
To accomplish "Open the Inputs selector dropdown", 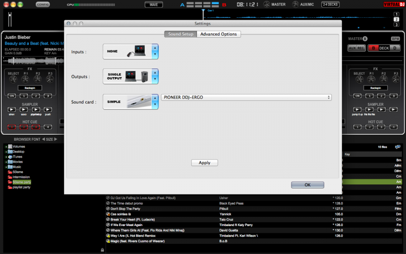I will [155, 52].
